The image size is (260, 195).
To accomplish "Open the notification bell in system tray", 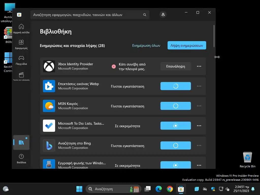I will [253, 189].
